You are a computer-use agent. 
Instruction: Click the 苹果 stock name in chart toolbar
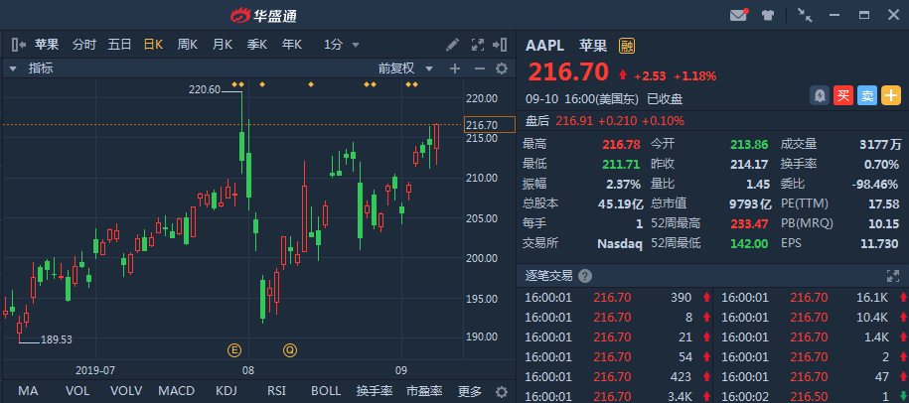47,45
